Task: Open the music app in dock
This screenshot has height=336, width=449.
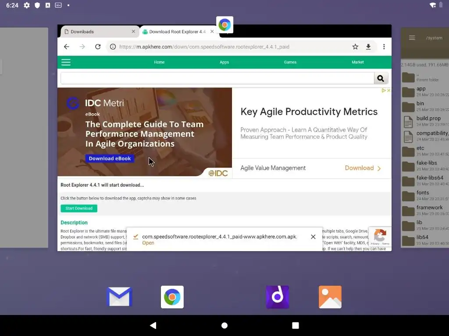Action: pyautogui.click(x=278, y=297)
